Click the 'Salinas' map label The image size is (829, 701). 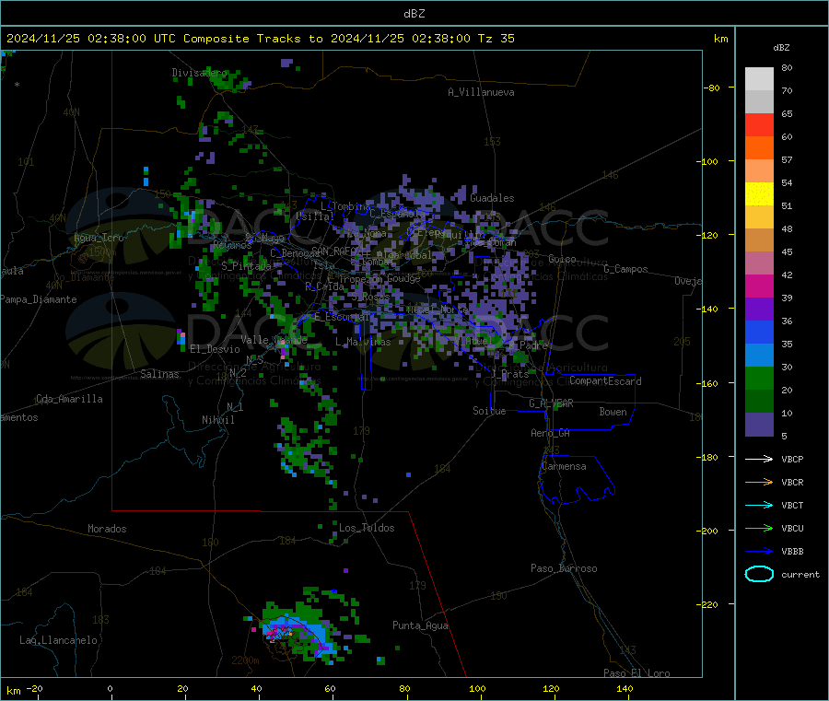[x=159, y=374]
